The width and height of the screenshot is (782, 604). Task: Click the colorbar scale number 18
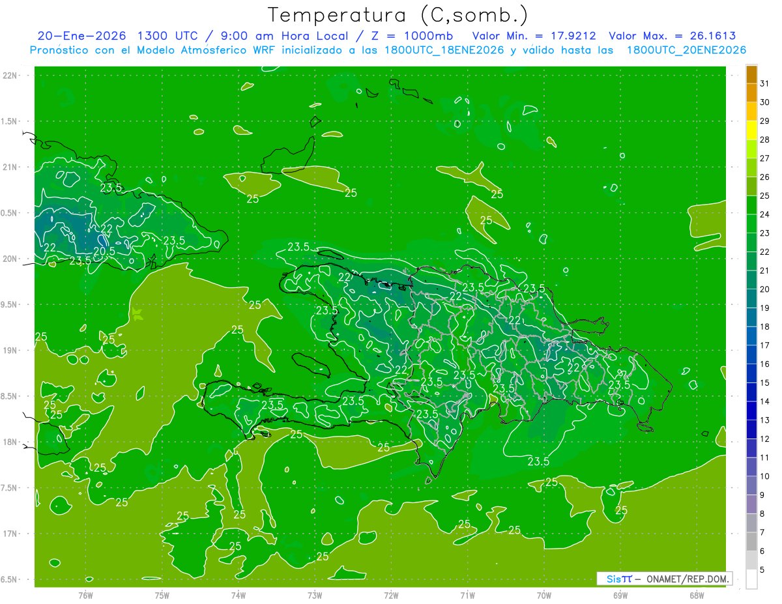point(765,326)
